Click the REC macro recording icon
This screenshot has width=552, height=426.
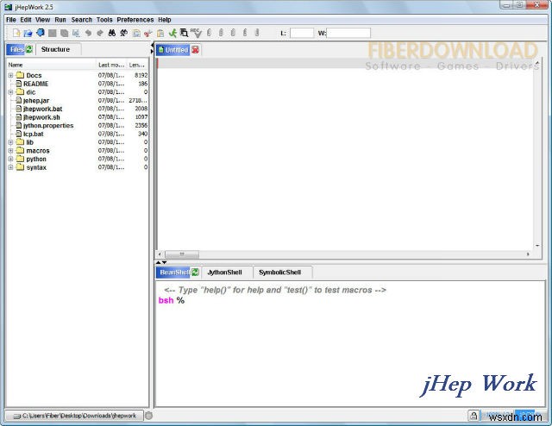tap(196, 33)
